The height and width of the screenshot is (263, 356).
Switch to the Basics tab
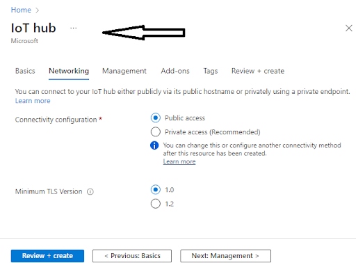(x=25, y=71)
